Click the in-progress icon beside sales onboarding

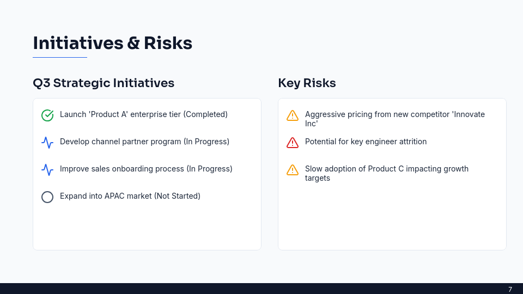tap(47, 170)
